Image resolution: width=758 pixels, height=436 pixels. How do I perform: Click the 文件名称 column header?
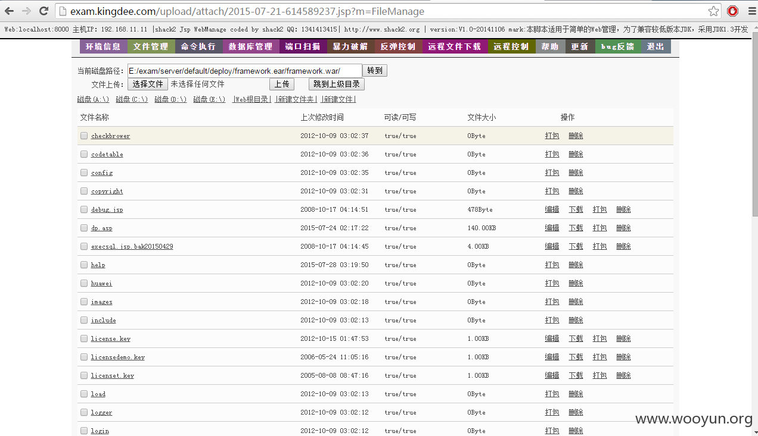[x=95, y=117]
